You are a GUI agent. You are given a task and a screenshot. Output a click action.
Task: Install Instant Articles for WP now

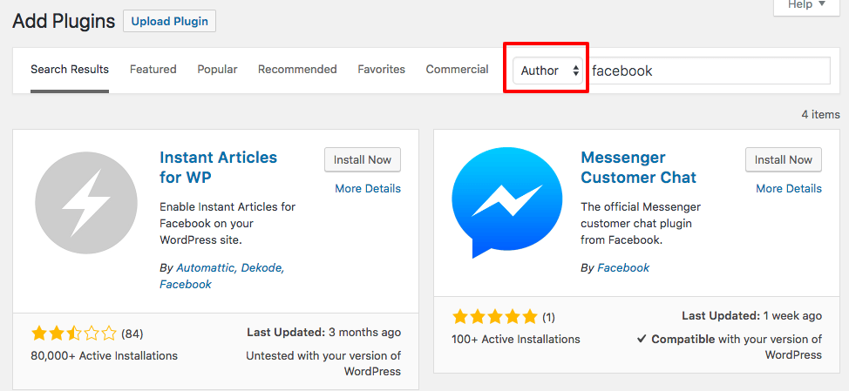coord(363,159)
